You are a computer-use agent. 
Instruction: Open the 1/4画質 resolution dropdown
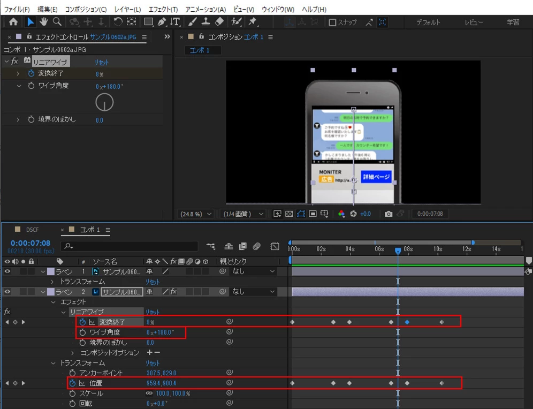[x=243, y=214]
